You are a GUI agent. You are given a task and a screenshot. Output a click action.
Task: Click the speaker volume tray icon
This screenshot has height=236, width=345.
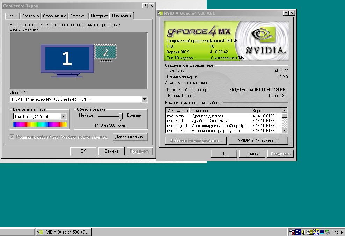pos(303,232)
